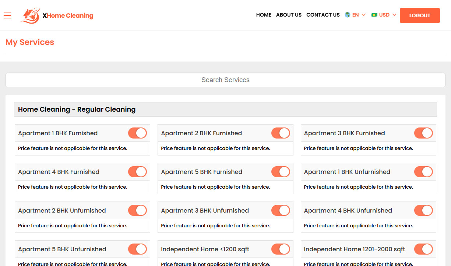Open the EN language dropdown

pos(355,15)
